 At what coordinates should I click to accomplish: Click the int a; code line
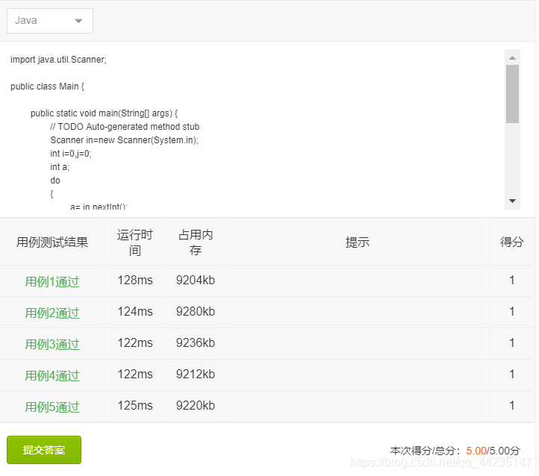click(60, 167)
